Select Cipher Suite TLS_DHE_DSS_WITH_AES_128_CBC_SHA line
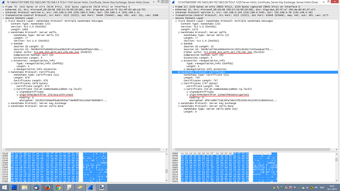The width and height of the screenshot is (340, 191). click(53, 52)
